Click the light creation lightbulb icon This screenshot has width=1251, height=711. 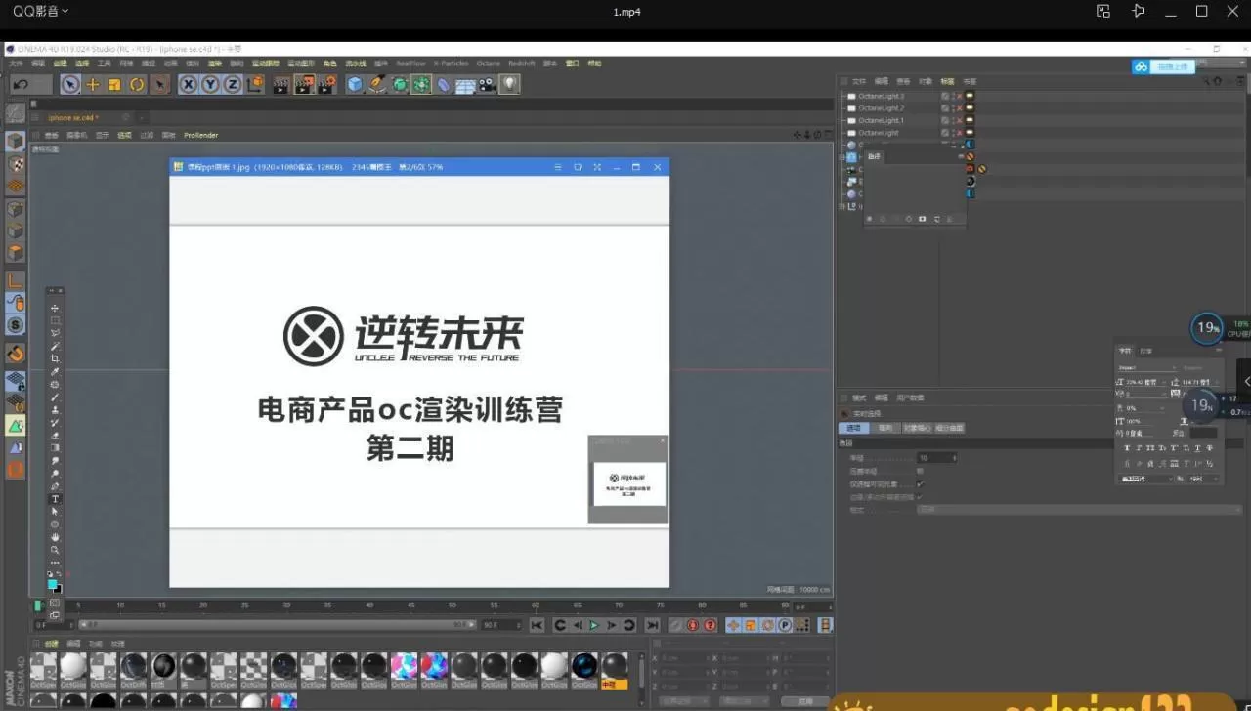[x=509, y=84]
